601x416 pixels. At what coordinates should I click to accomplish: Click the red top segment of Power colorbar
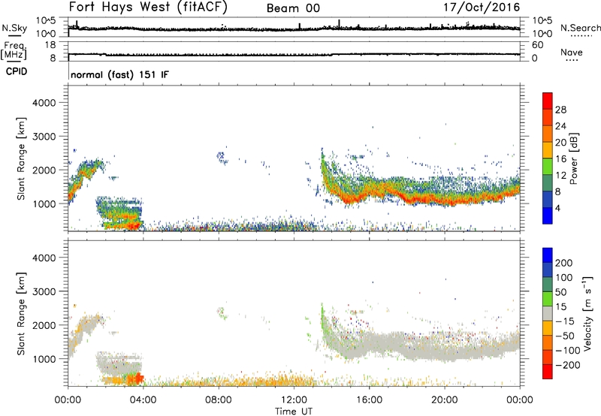tap(548, 101)
